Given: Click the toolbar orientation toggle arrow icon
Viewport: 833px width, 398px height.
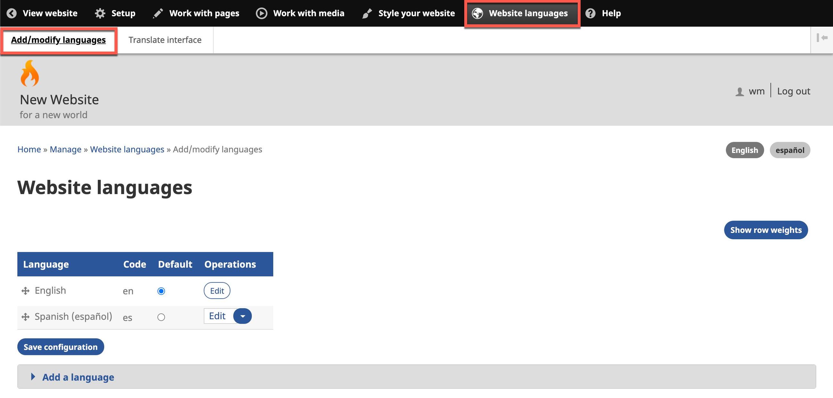Looking at the screenshot, I should pos(822,38).
